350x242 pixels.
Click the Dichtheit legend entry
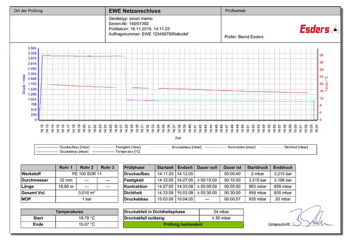tap(284, 147)
